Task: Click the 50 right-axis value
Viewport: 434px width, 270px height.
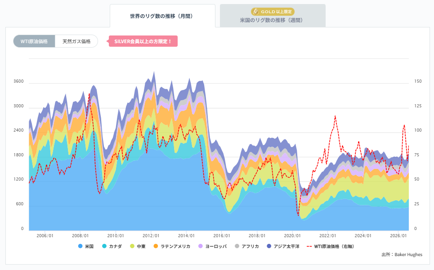Action: pos(416,179)
